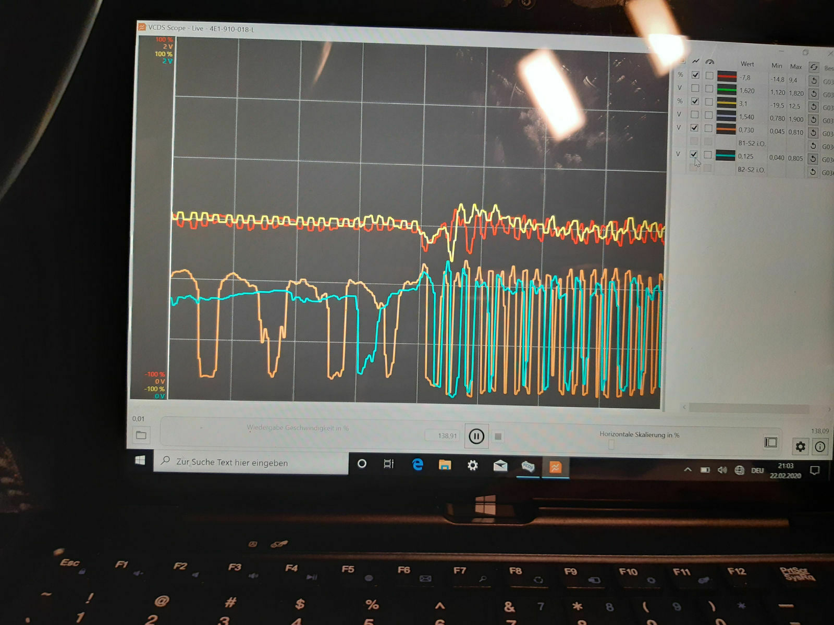Open the folder icon to load recording
Image resolution: width=834 pixels, height=625 pixels.
(x=141, y=435)
